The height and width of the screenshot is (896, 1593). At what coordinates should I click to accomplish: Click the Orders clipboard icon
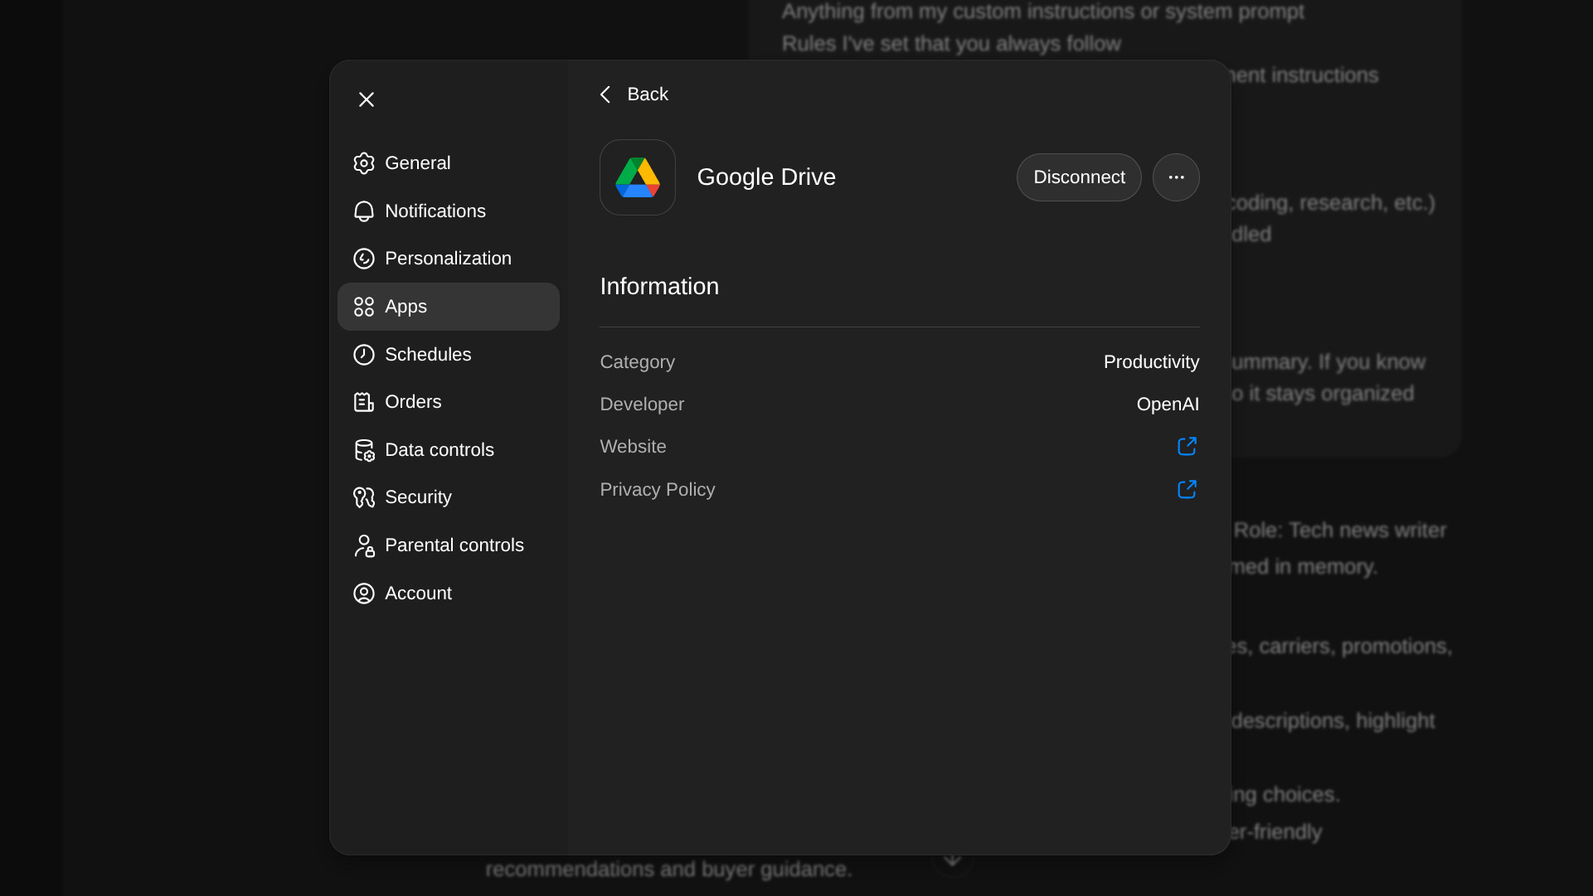coord(363,402)
